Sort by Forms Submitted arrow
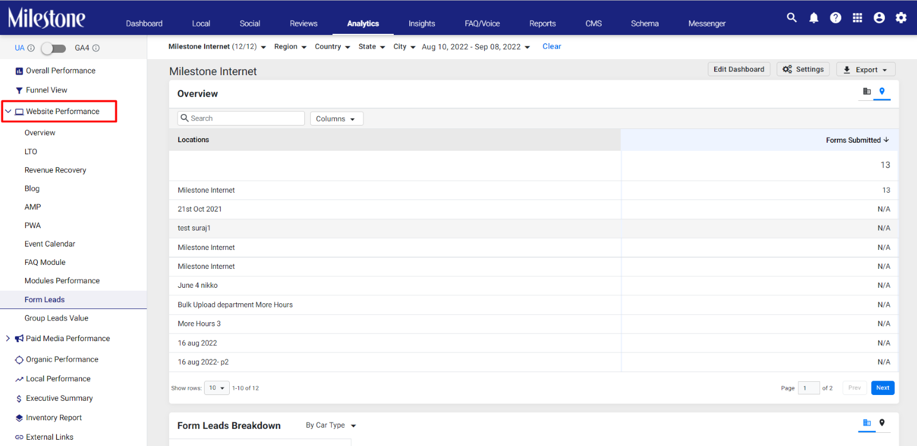This screenshot has width=917, height=446. tap(886, 140)
